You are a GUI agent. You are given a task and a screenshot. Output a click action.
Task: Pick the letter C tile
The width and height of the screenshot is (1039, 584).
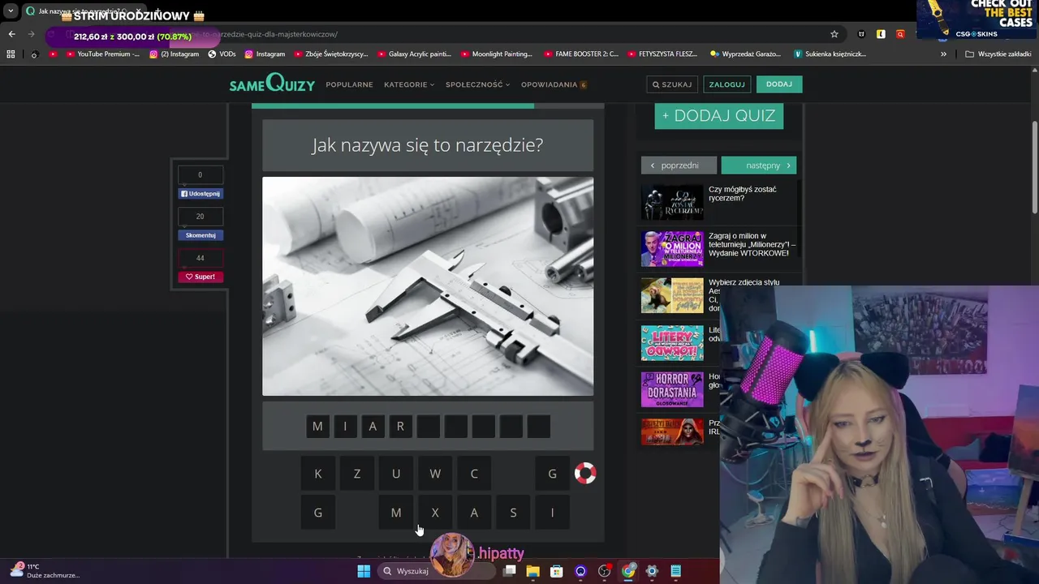[x=474, y=473]
